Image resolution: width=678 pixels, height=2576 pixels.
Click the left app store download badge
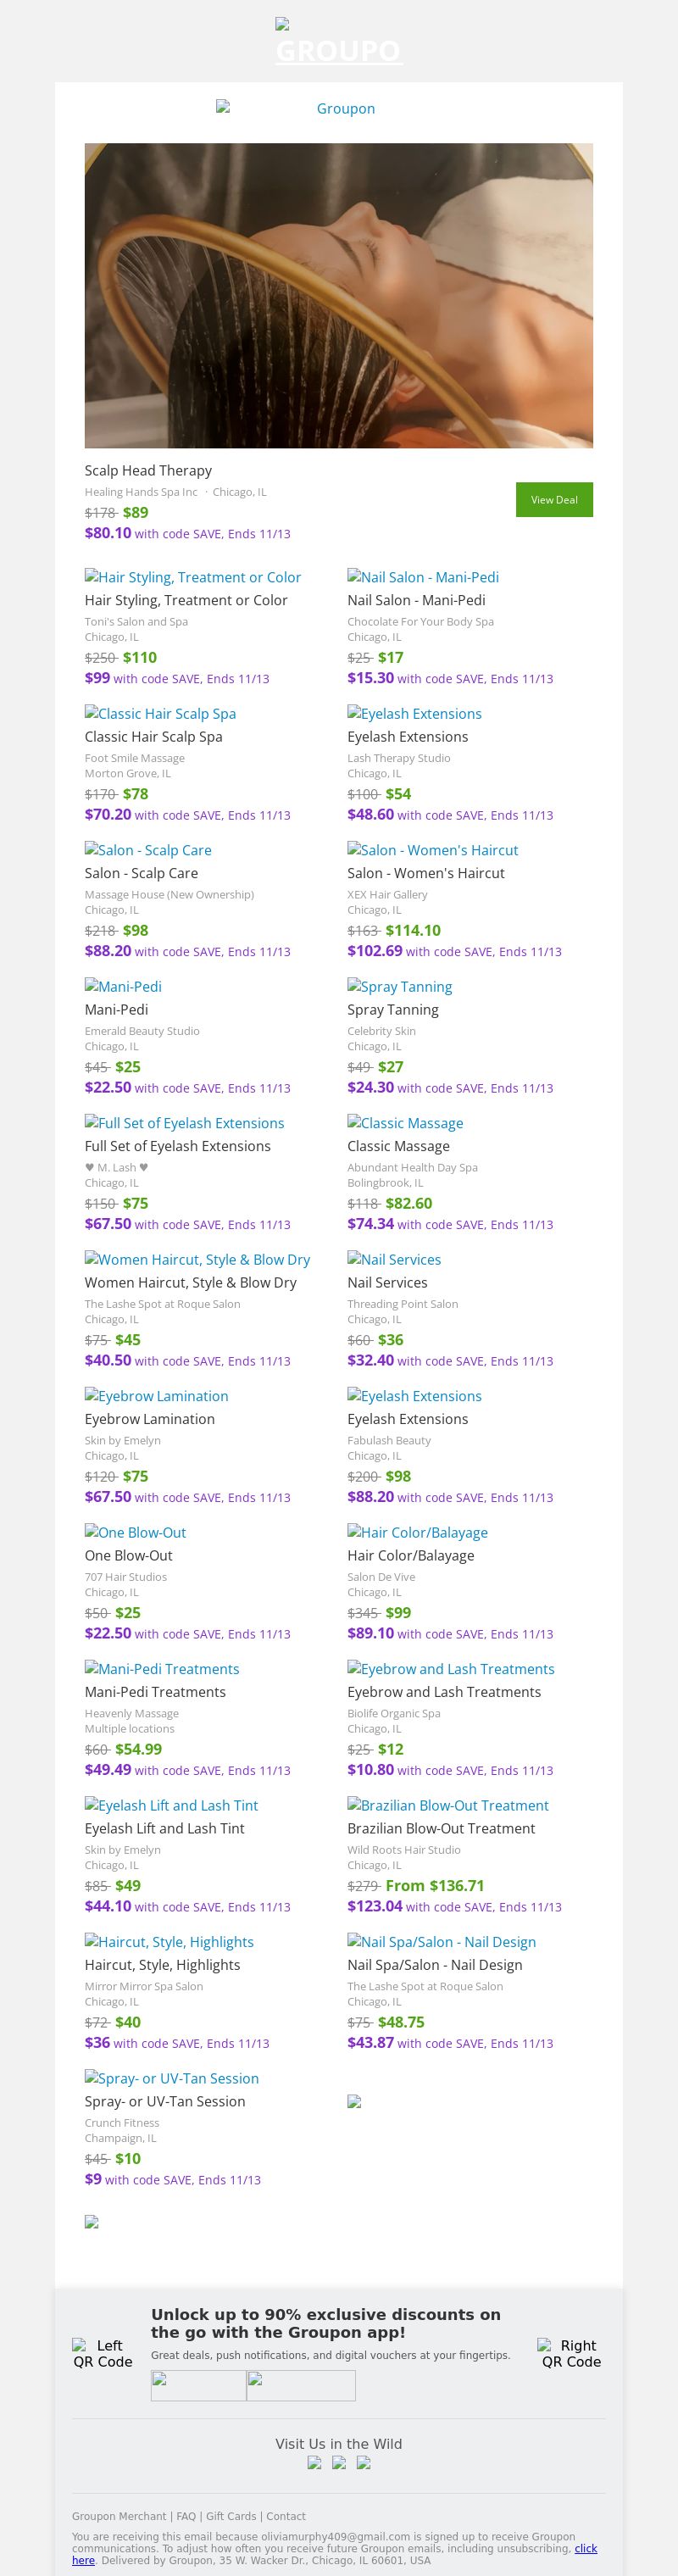(198, 2385)
